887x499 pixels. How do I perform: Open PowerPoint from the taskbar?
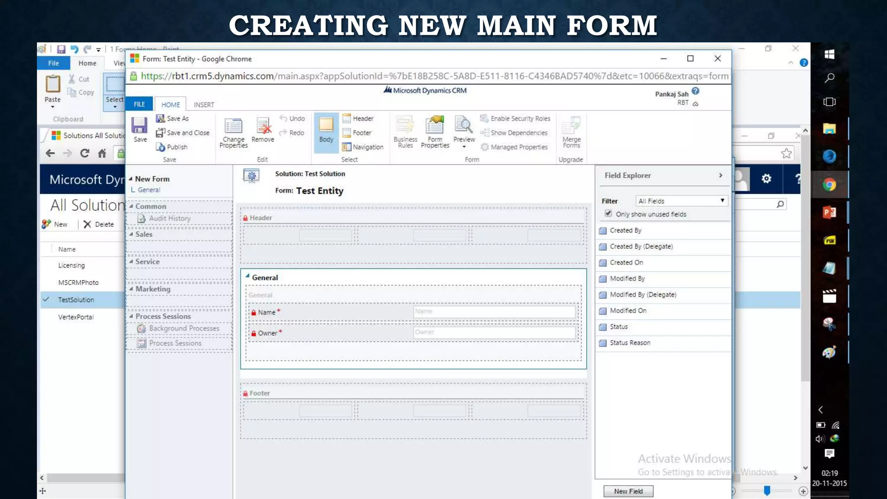tap(829, 212)
